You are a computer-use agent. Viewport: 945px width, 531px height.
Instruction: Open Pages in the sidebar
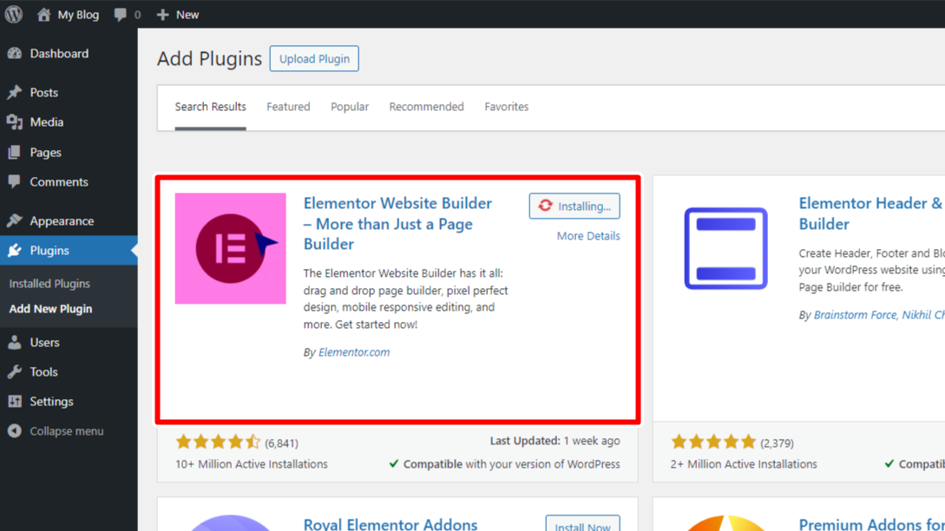click(46, 152)
